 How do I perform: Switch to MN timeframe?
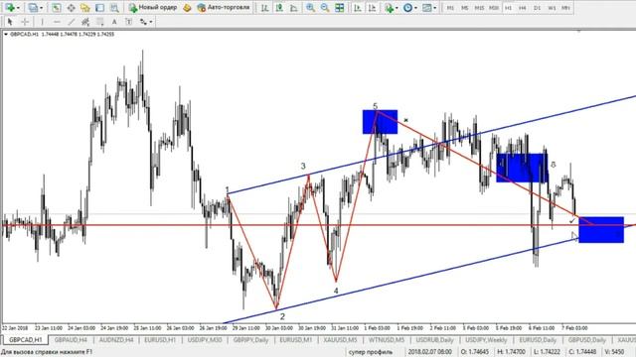tap(565, 8)
